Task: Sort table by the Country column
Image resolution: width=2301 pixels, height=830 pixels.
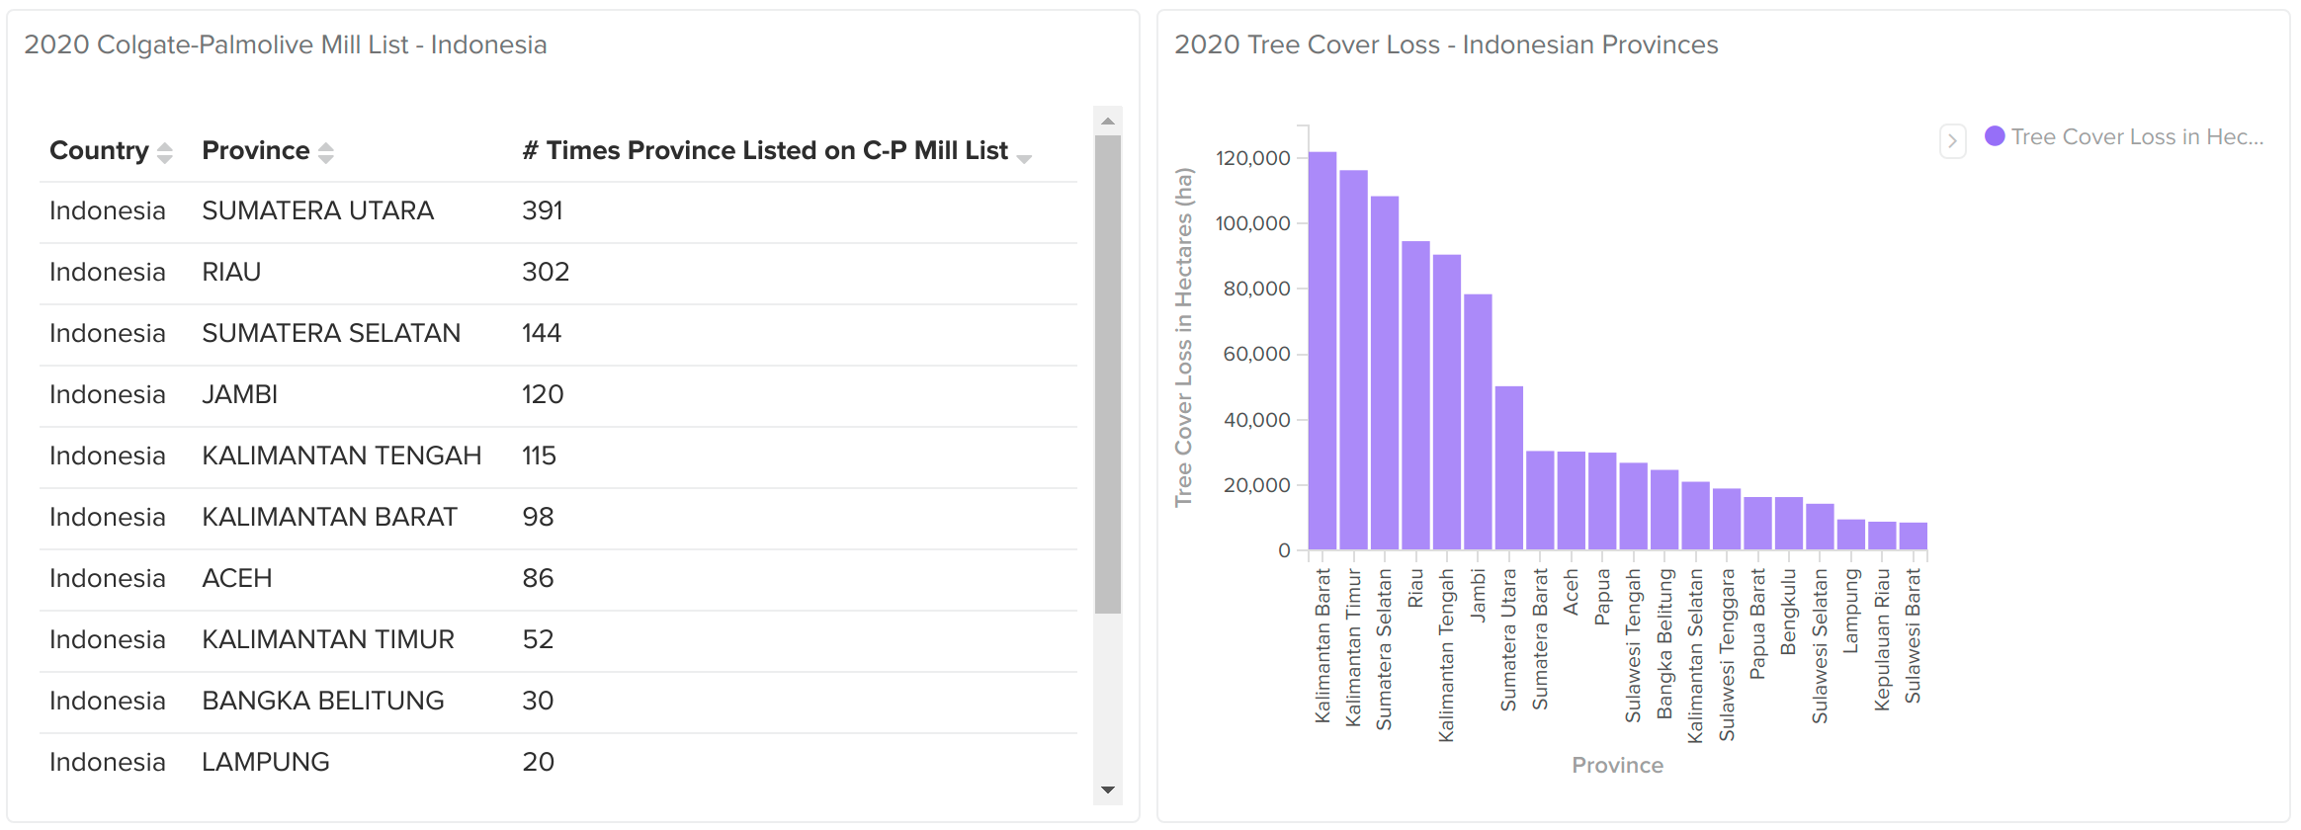Action: coord(165,152)
